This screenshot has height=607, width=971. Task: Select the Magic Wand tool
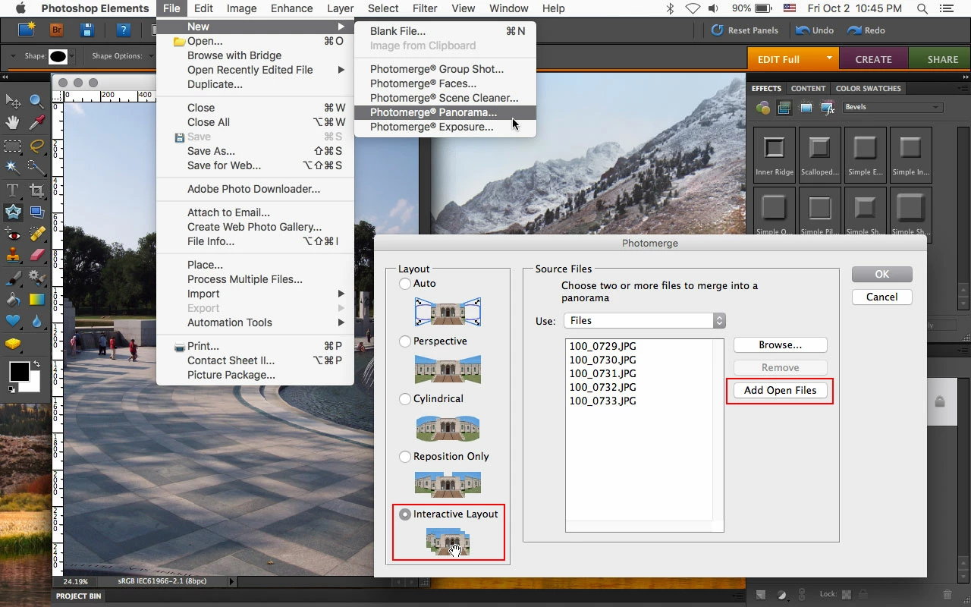point(12,167)
